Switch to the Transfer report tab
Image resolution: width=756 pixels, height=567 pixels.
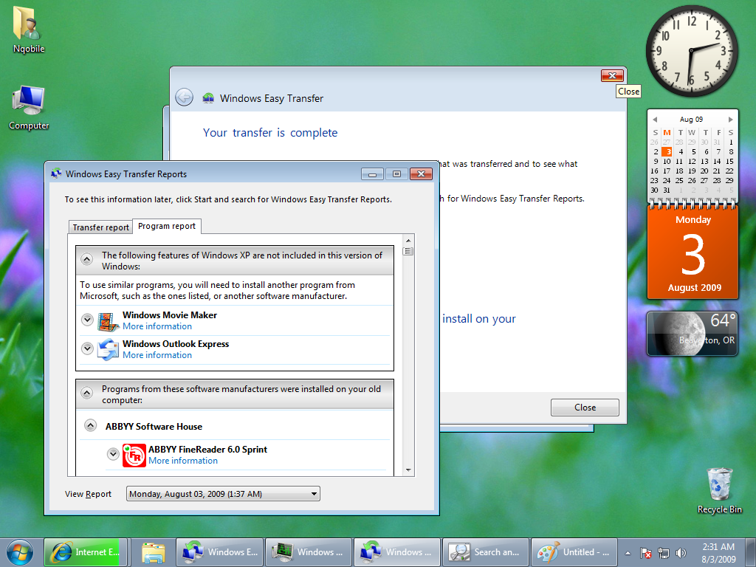tap(100, 227)
